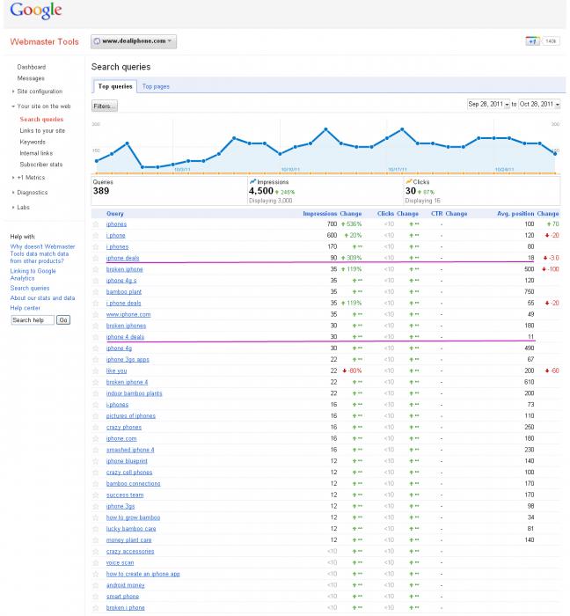The image size is (570, 616).
Task: Star the 'iphone 4g s' query
Action: 95,281
